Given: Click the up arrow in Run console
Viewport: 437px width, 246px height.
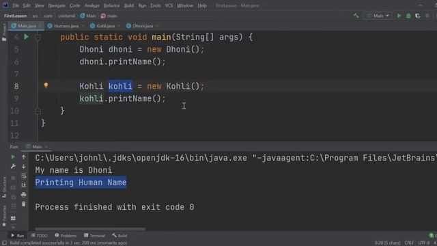Looking at the screenshot, I should pos(24,157).
